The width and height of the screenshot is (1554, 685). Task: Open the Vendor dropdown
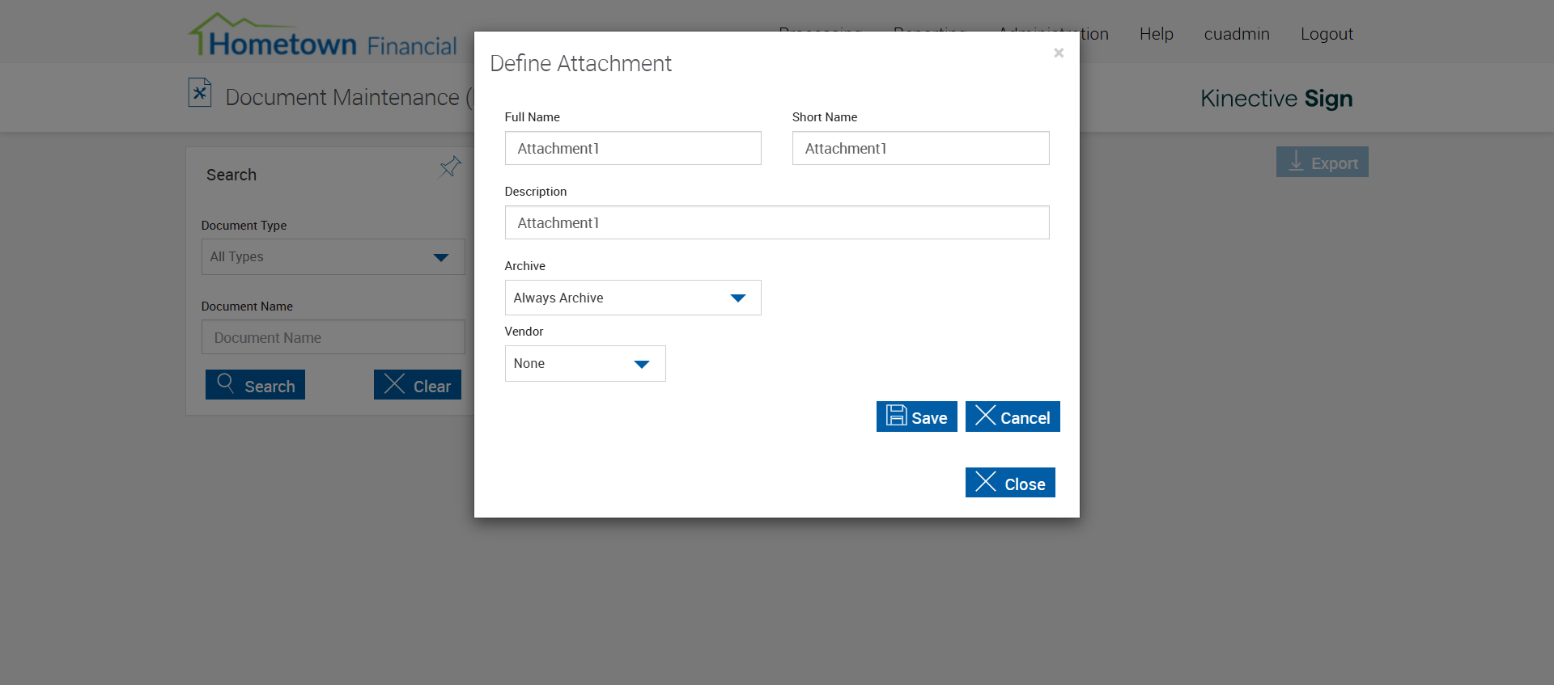tap(585, 364)
